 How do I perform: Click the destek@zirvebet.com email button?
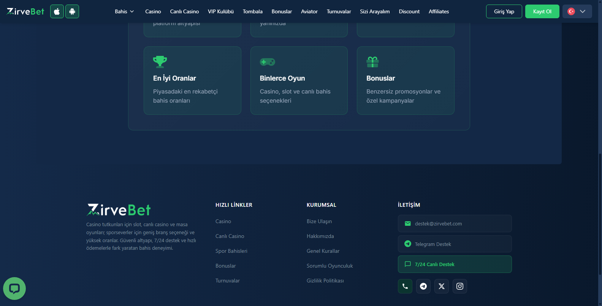[x=455, y=224]
